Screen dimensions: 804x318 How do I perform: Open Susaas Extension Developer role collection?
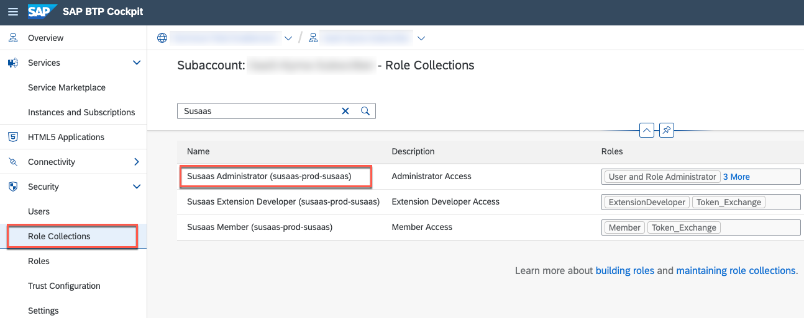(283, 201)
